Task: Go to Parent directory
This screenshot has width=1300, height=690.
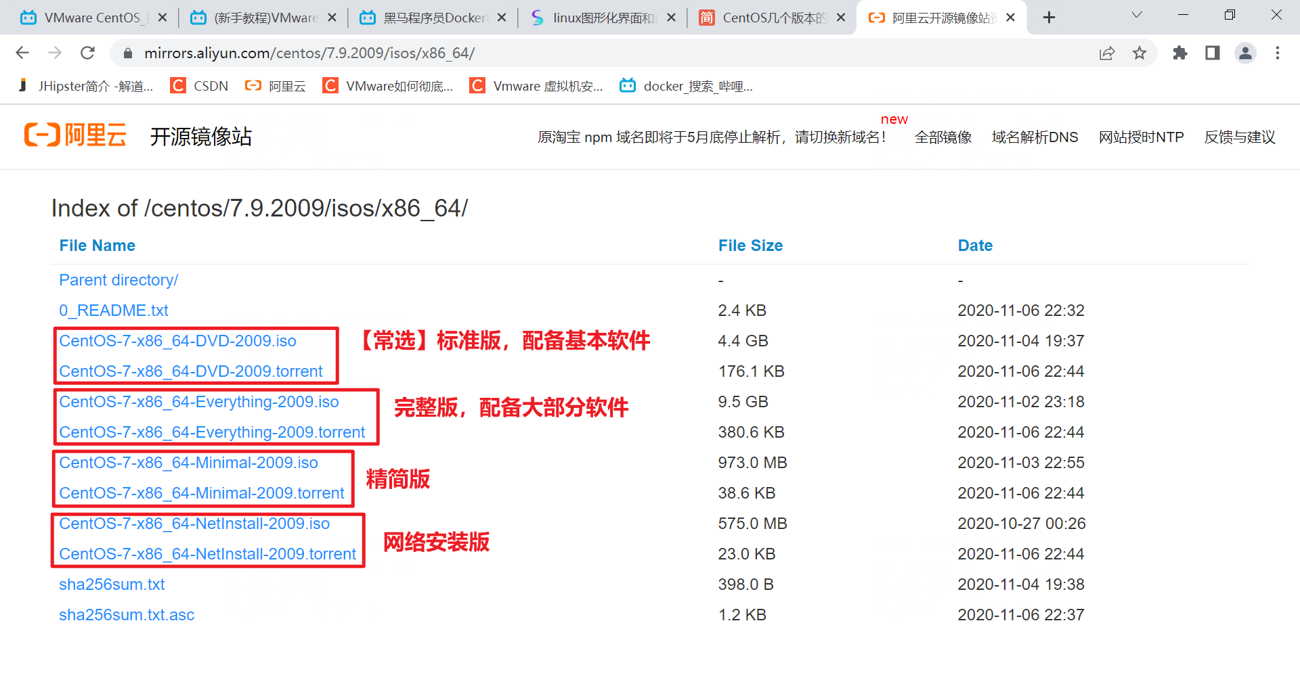Action: 118,280
